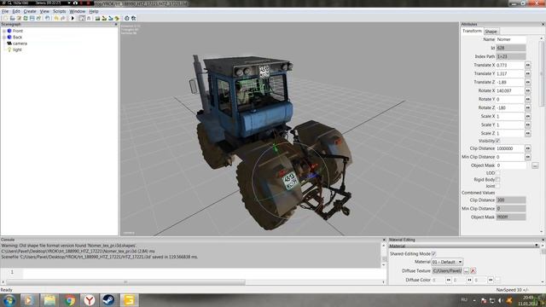Click the Rotate Y slider button
This screenshot has height=307, width=546.
click(x=528, y=99)
